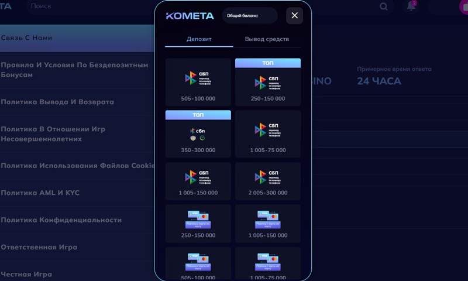This screenshot has height=281, width=468.
Task: Pick SBP option 1 005-75 000
Action: pyautogui.click(x=268, y=134)
